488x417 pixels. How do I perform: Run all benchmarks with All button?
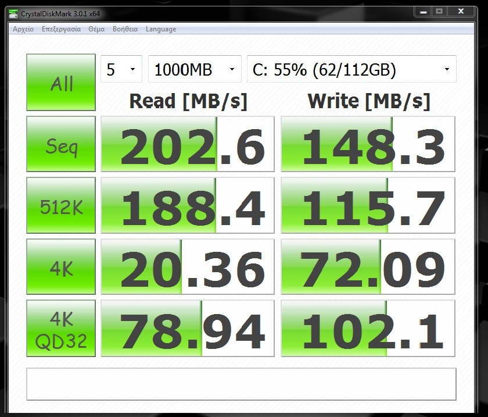61,82
